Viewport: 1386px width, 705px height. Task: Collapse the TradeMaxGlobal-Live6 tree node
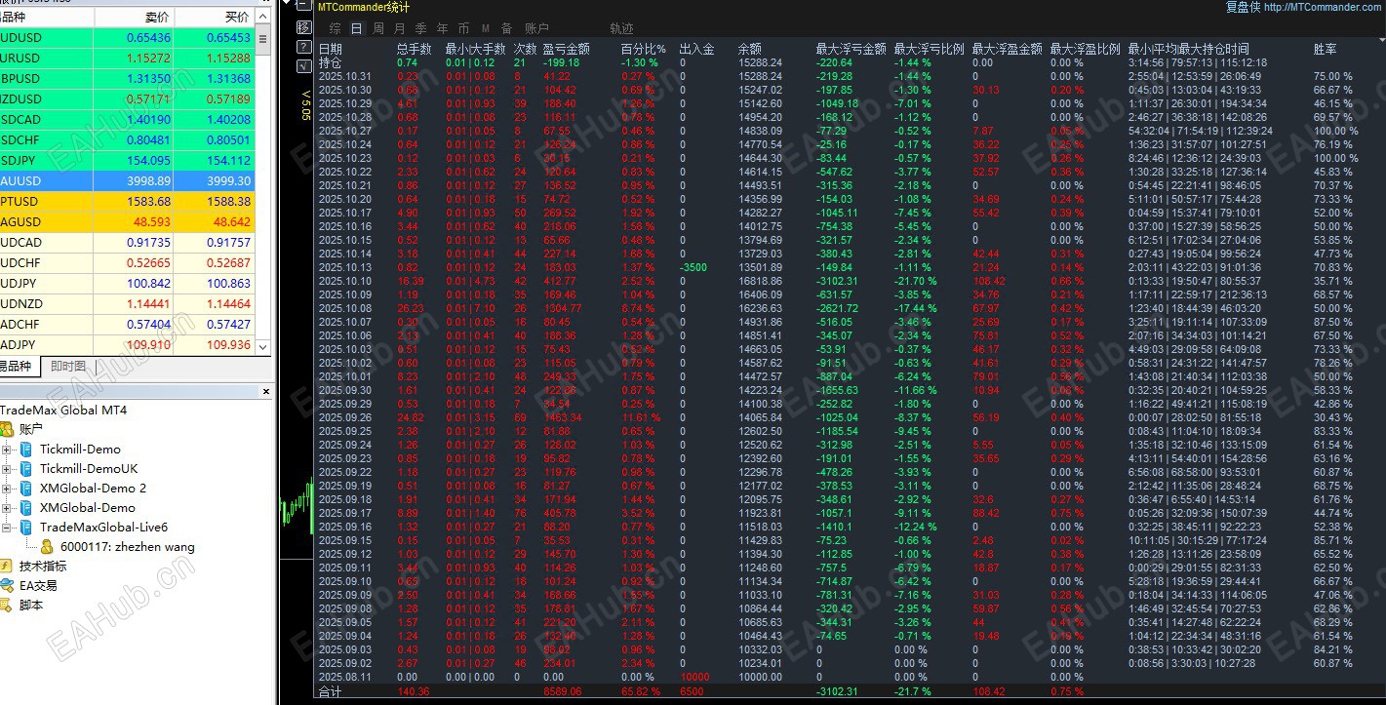[x=7, y=528]
